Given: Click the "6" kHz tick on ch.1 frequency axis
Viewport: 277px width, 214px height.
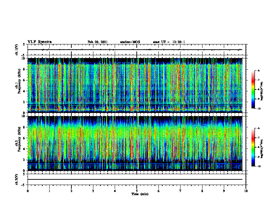Looking at the screenshot, I should coord(24,80).
